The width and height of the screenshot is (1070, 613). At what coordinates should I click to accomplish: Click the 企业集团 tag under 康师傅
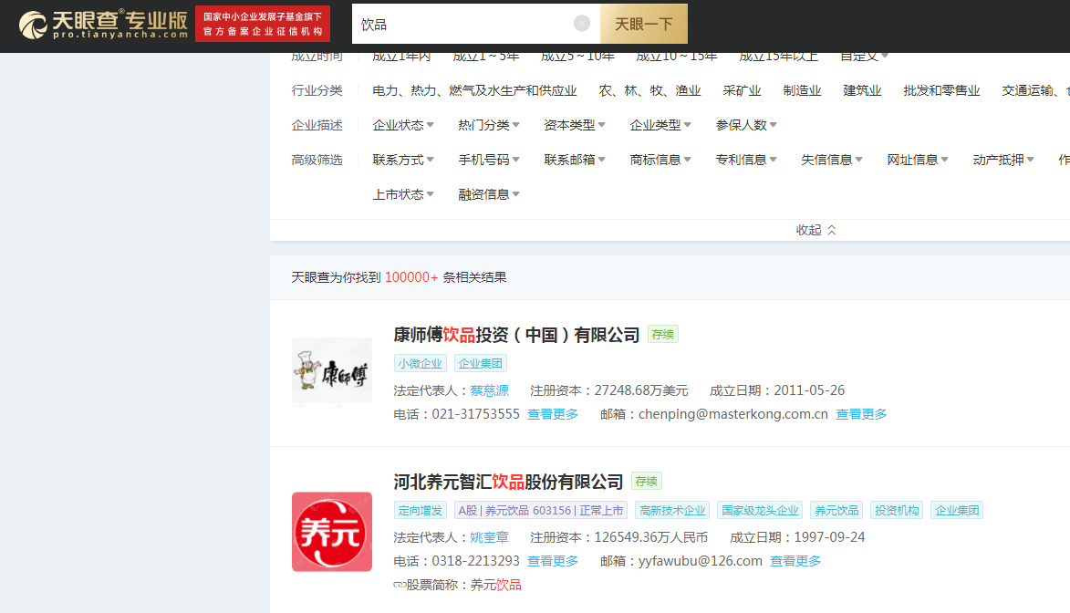(x=480, y=363)
